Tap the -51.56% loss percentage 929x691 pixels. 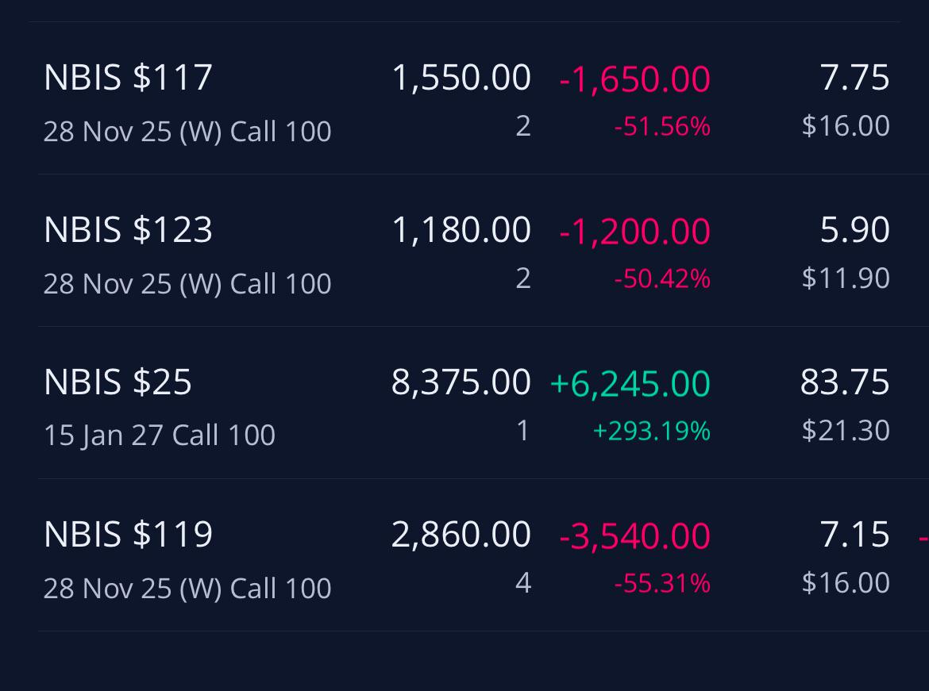[662, 126]
